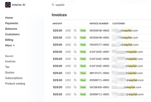Open recent Subscriptions link
Image resolution: width=151 pixels, height=102 pixels.
click(x=14, y=78)
